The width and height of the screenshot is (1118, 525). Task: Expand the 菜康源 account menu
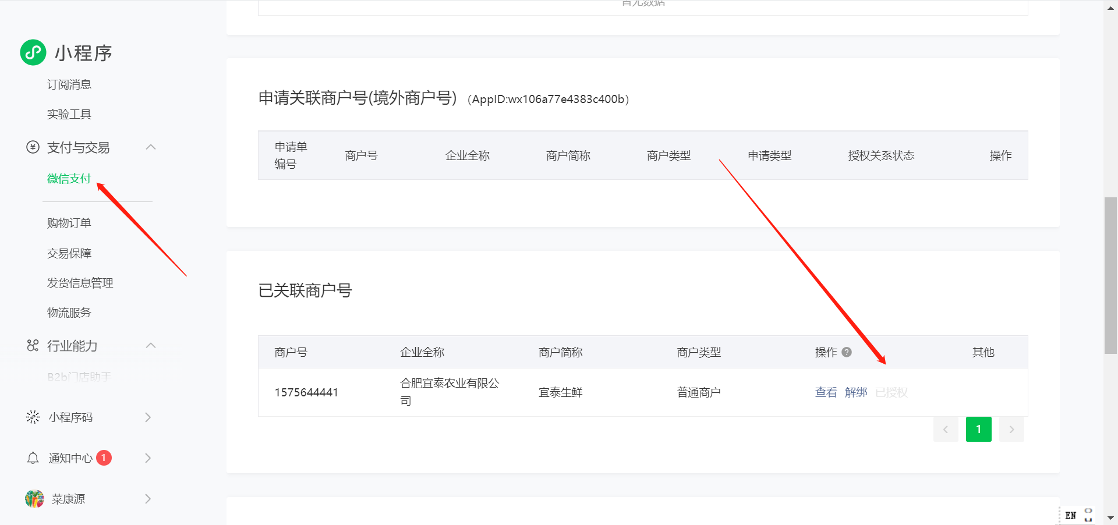tap(148, 499)
